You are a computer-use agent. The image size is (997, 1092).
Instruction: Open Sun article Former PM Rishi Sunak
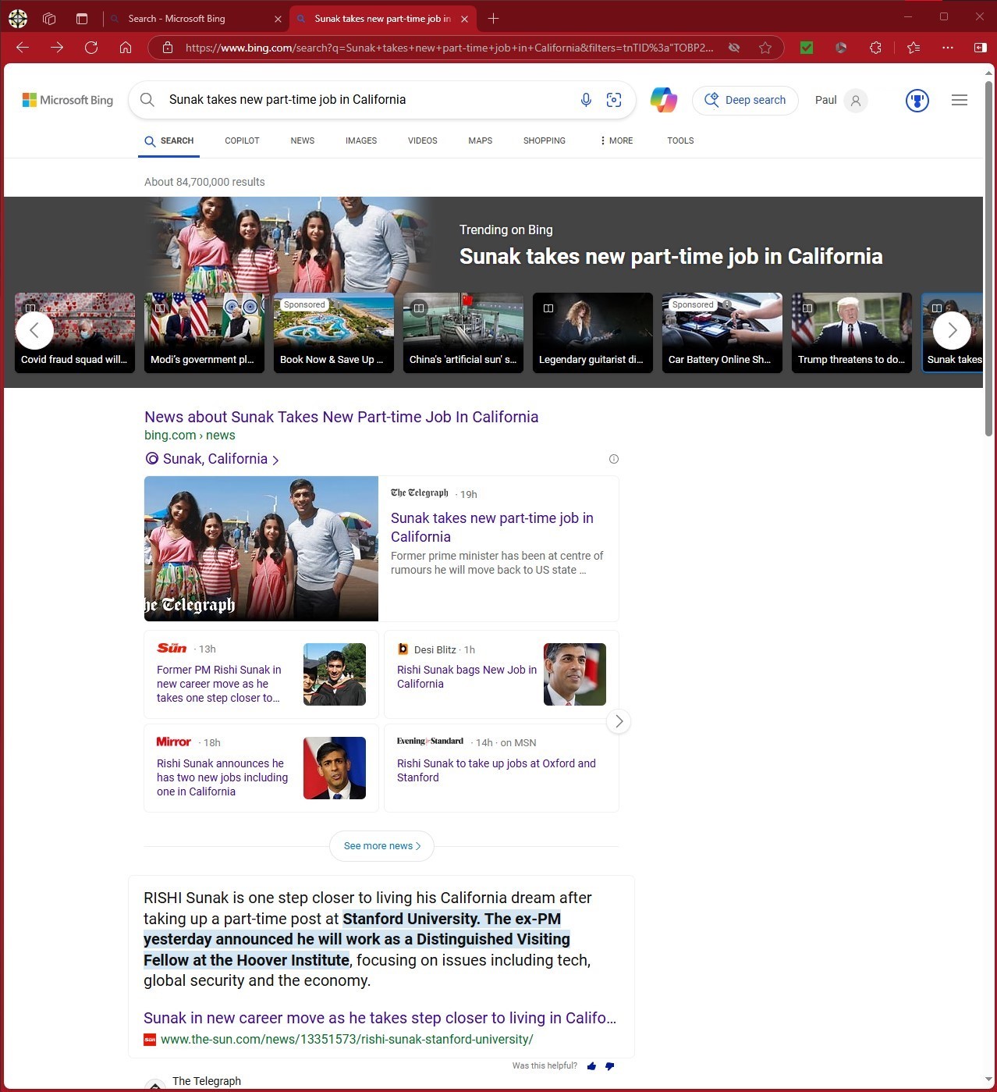[219, 684]
